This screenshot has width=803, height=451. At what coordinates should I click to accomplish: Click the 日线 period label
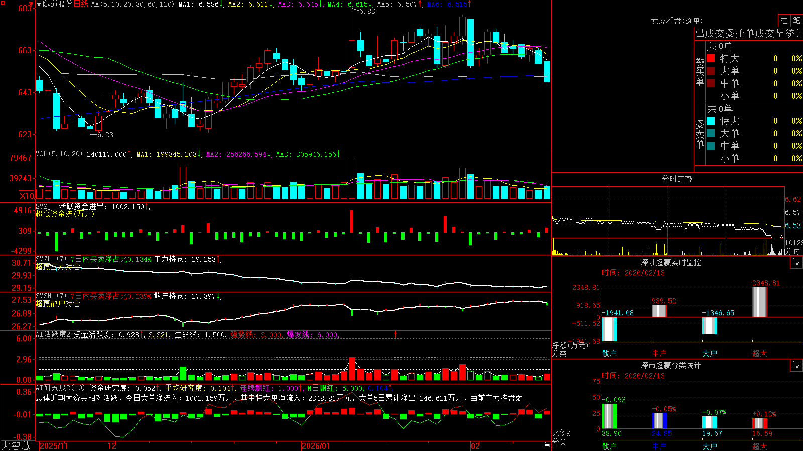81,4
